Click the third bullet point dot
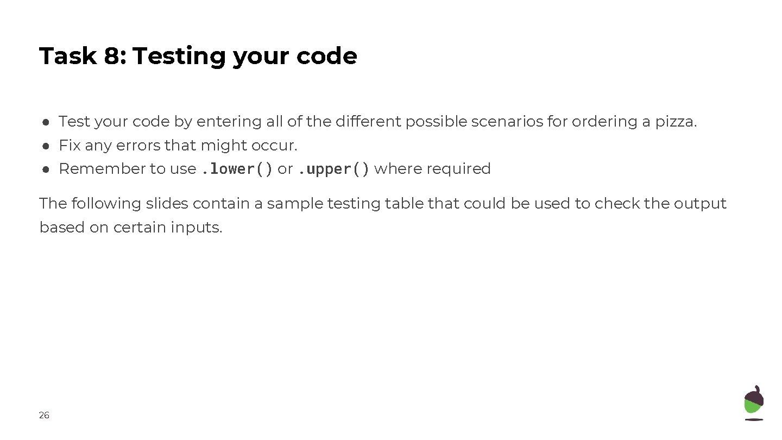Viewport: 782px width, 440px height. pyautogui.click(x=47, y=169)
